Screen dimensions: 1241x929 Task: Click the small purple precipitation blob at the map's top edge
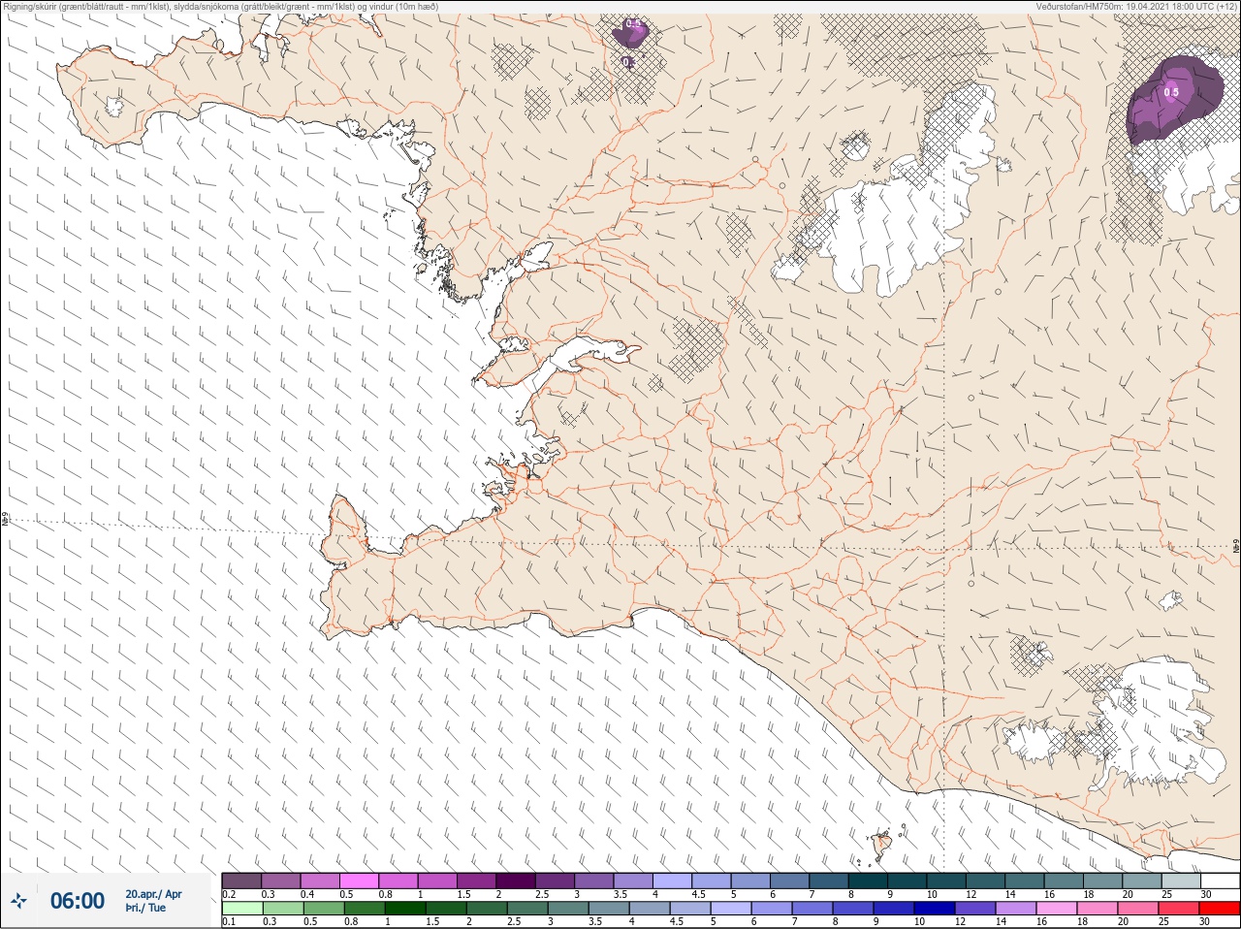[x=630, y=34]
